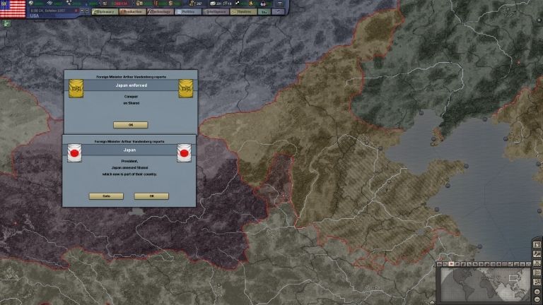Click the small green icon below the flag
543x305 pixels.
(x=6, y=23)
